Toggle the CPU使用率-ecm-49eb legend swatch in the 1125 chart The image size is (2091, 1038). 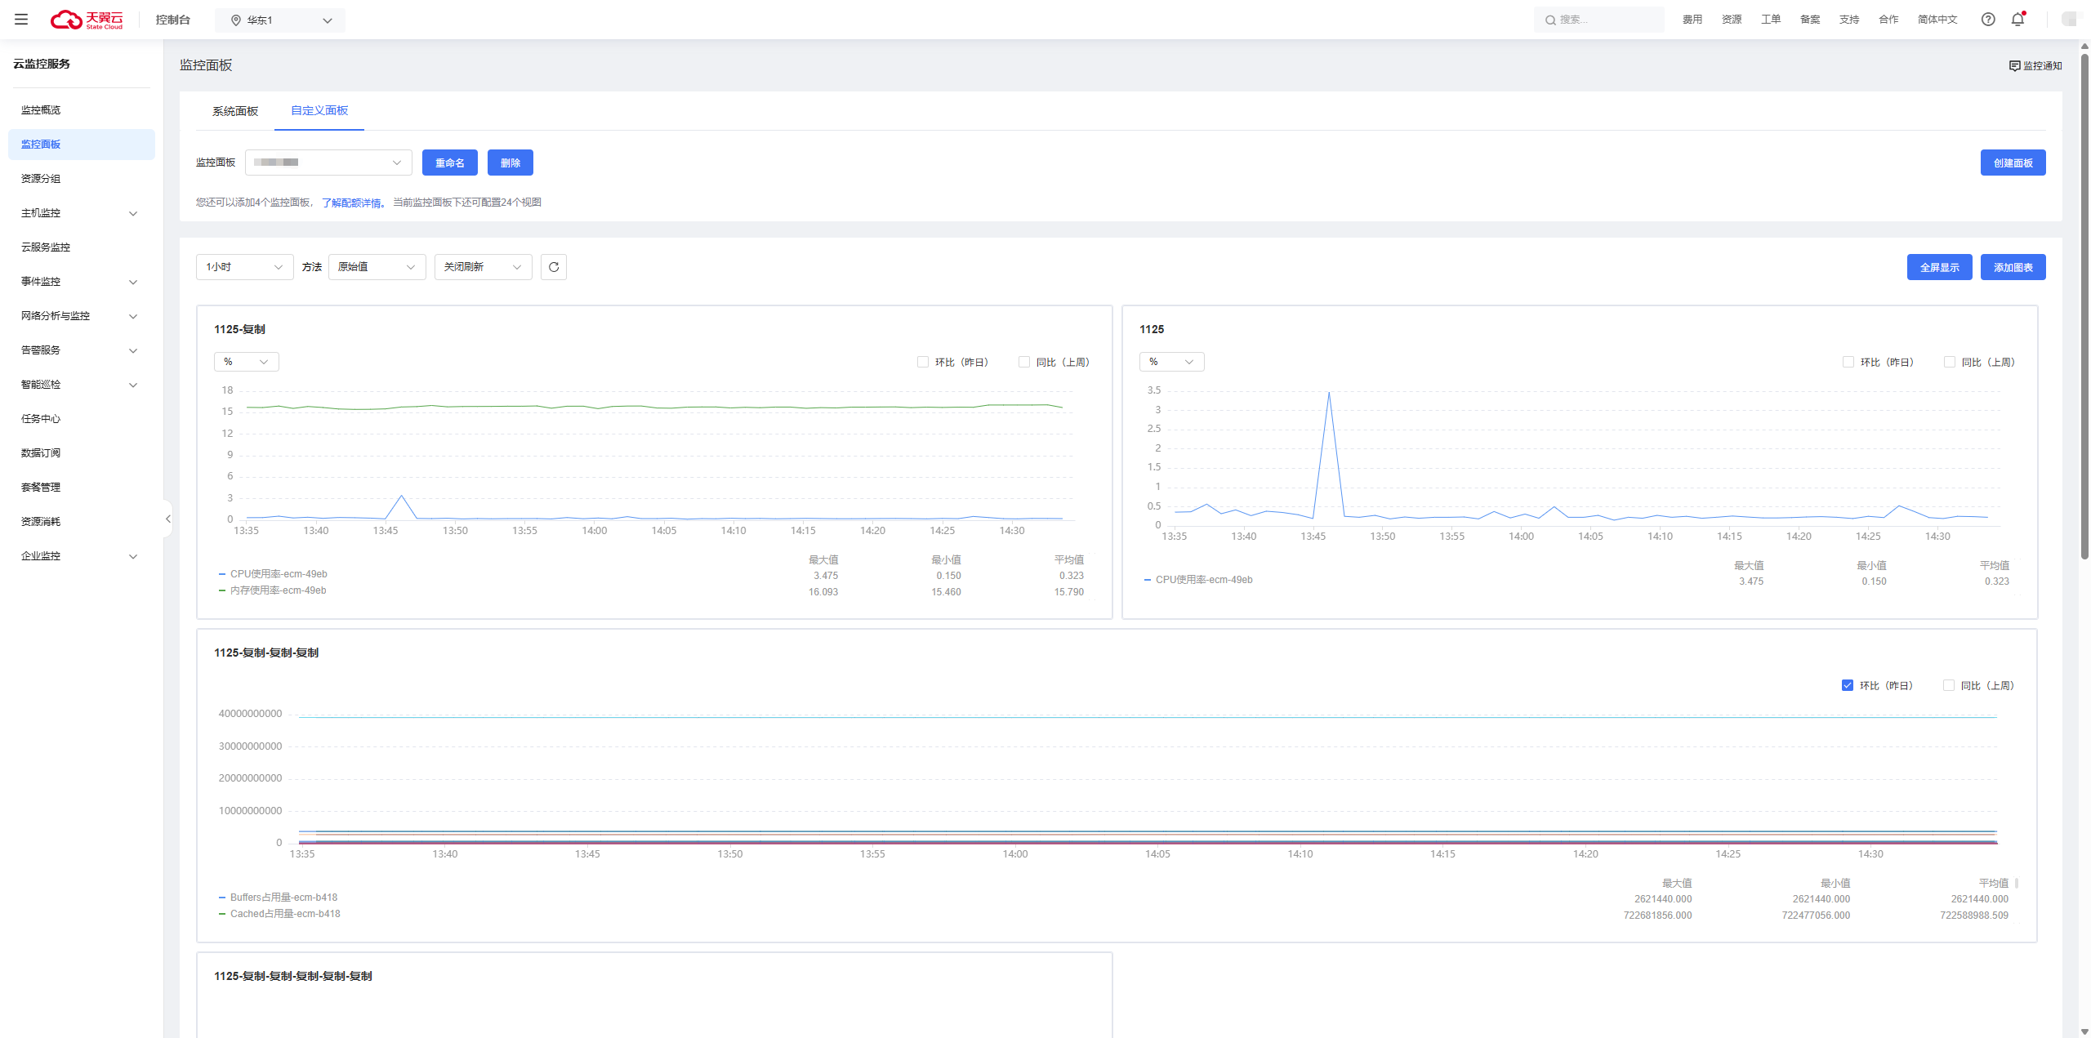point(1148,580)
